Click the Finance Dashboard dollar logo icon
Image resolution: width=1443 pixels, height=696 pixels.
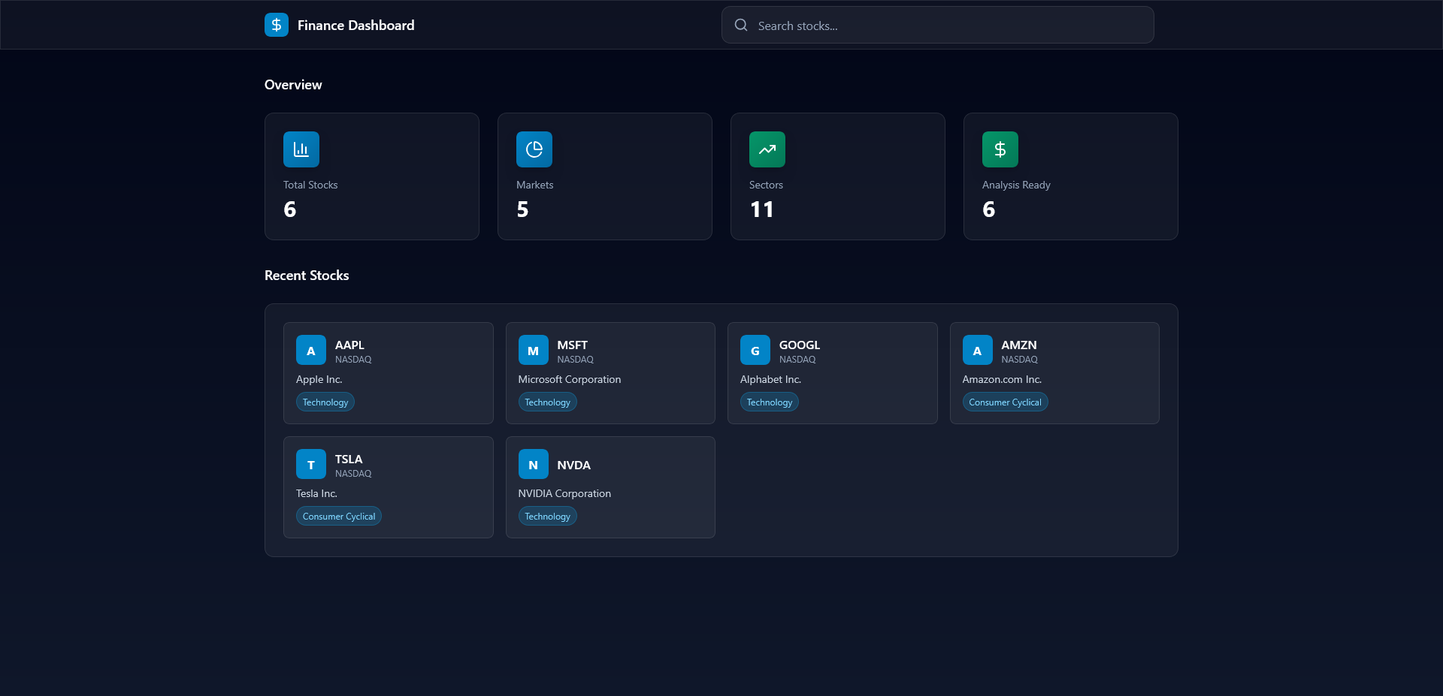pyautogui.click(x=277, y=25)
